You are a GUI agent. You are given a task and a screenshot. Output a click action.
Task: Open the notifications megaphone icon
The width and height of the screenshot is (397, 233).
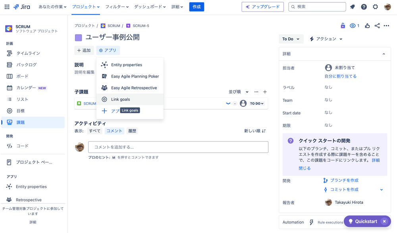[x=353, y=7]
